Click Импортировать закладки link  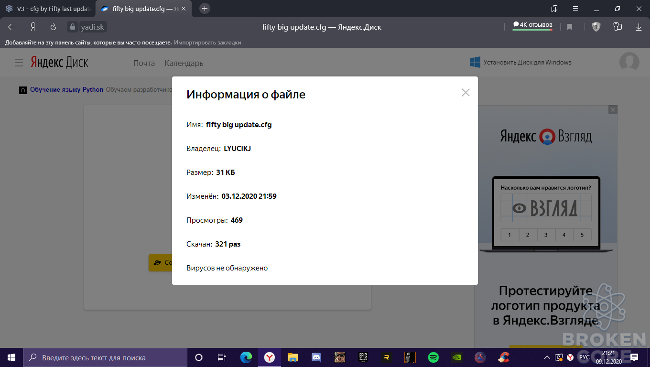207,43
